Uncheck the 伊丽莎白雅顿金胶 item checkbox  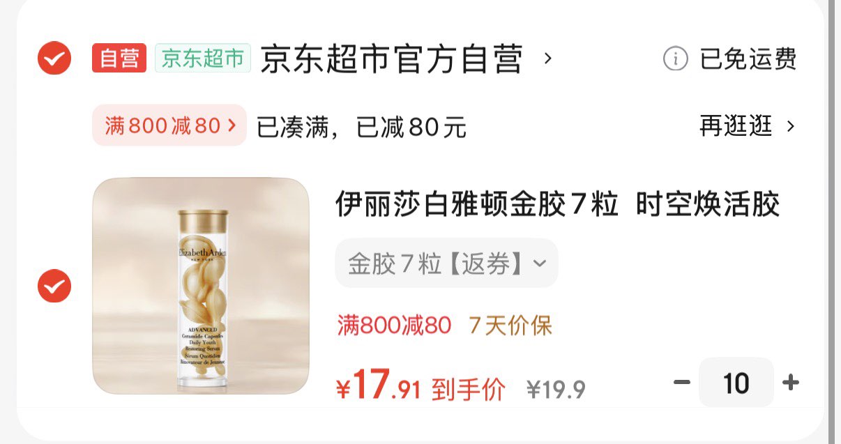click(x=54, y=286)
